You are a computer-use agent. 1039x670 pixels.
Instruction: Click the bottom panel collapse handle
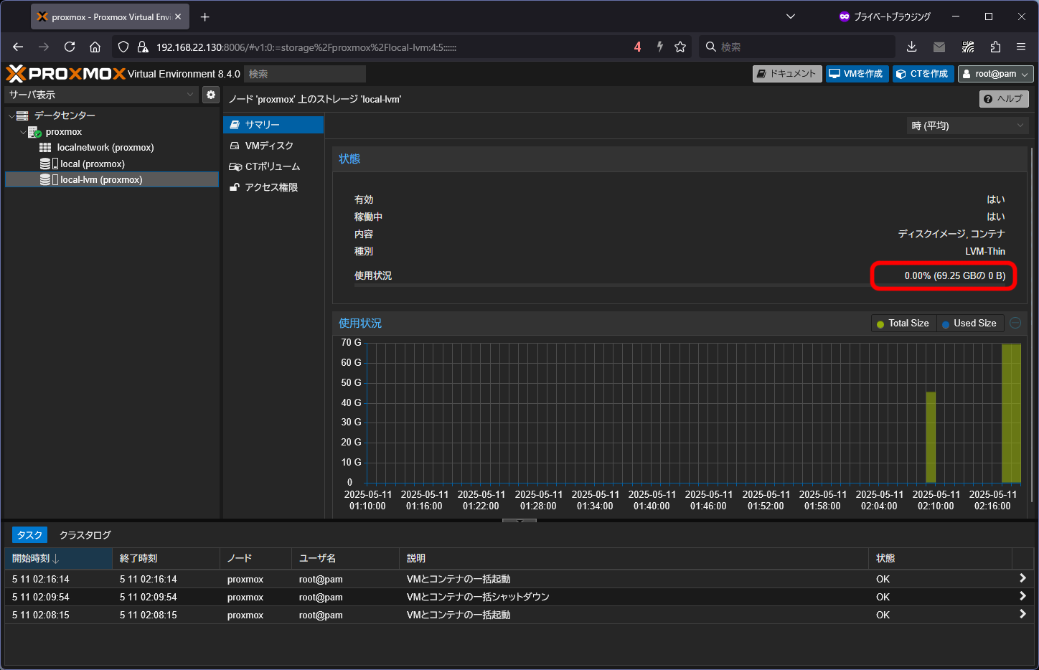pos(519,520)
